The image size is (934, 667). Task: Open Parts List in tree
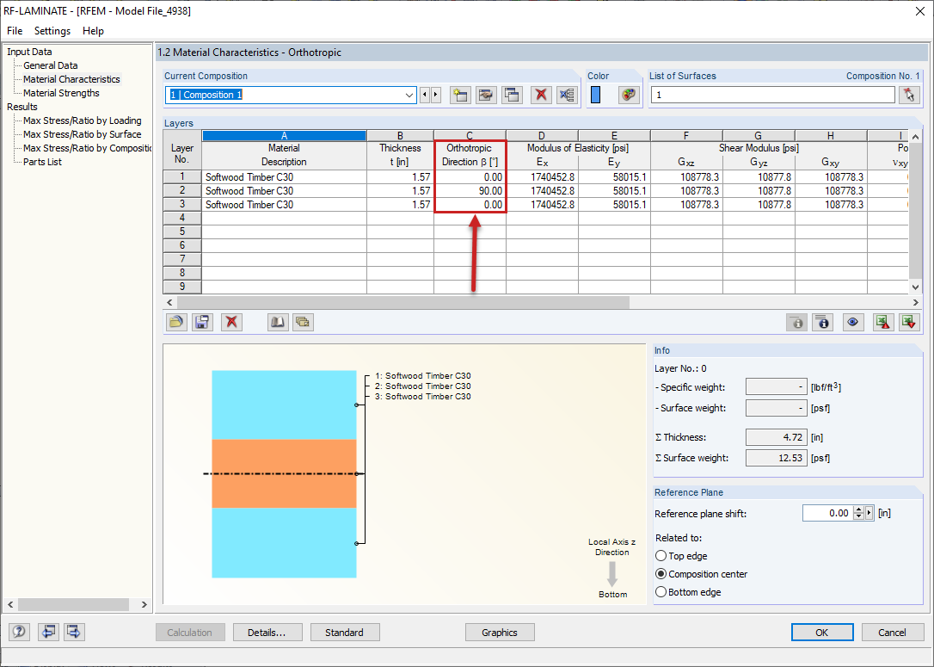pyautogui.click(x=42, y=162)
